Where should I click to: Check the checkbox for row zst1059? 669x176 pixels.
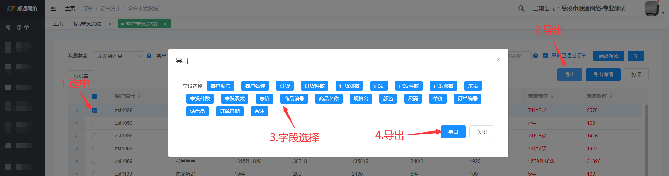point(95,123)
